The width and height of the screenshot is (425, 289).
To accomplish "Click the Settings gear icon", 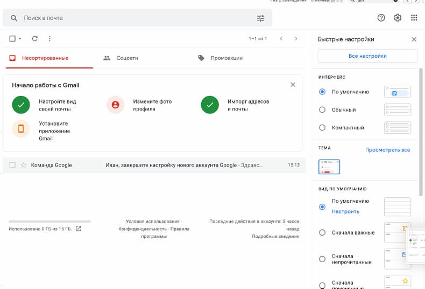I will point(398,18).
